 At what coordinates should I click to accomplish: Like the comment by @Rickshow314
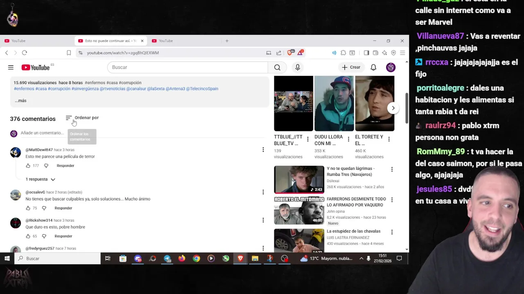pos(28,236)
